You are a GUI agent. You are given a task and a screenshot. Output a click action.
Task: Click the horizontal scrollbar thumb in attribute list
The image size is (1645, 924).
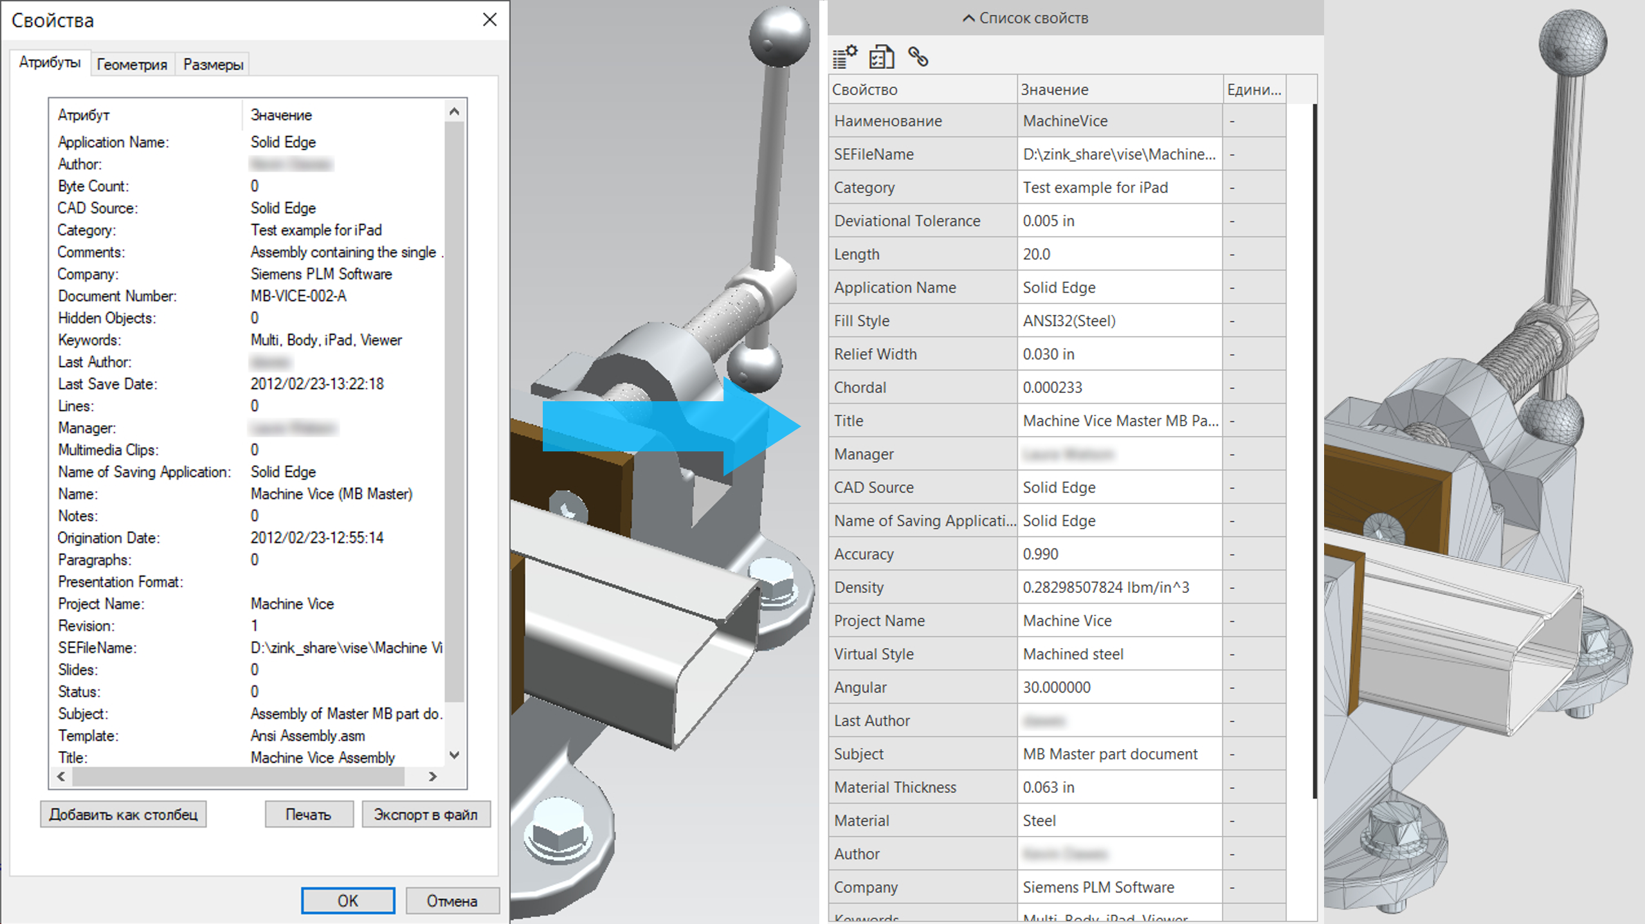pos(239,777)
